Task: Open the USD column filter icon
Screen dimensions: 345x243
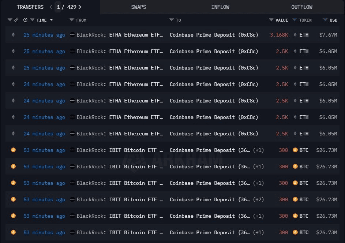Action: pos(325,20)
